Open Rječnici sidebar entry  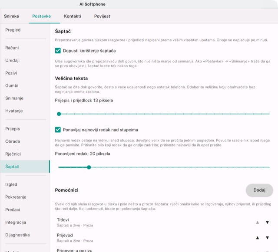click(25, 154)
